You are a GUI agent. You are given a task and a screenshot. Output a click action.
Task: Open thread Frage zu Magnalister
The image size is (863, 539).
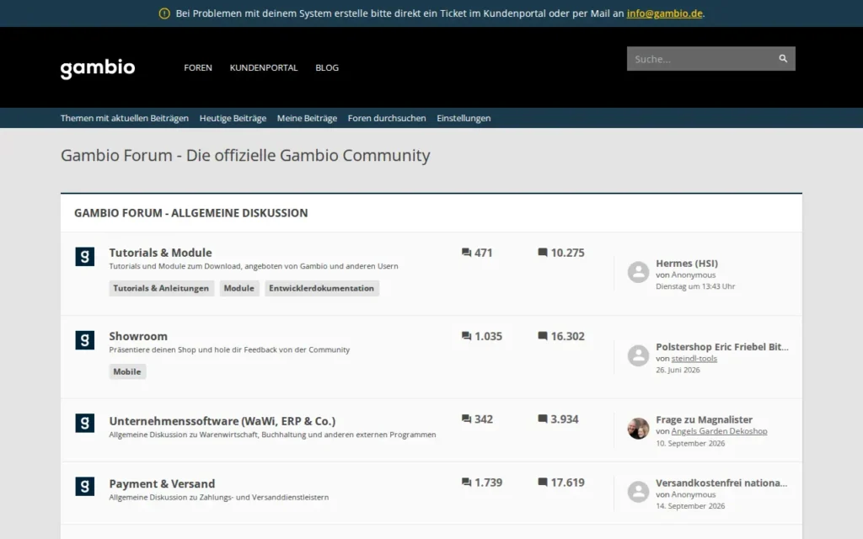pyautogui.click(x=704, y=419)
